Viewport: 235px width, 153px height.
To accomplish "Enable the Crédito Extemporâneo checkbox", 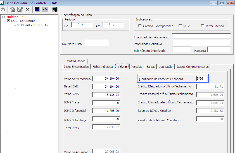I will (140, 26).
